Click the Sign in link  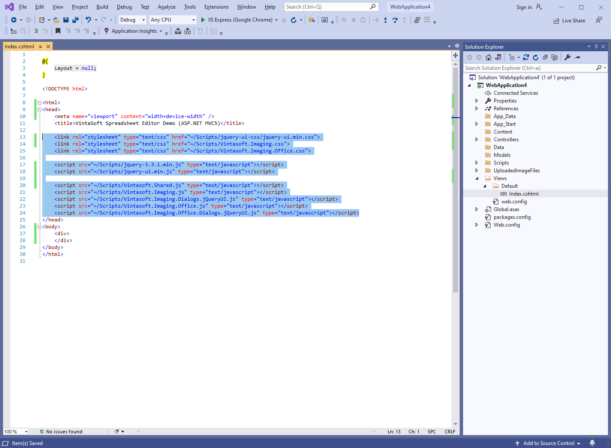(x=524, y=7)
